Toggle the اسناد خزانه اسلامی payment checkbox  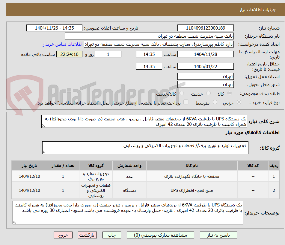pos(186,102)
